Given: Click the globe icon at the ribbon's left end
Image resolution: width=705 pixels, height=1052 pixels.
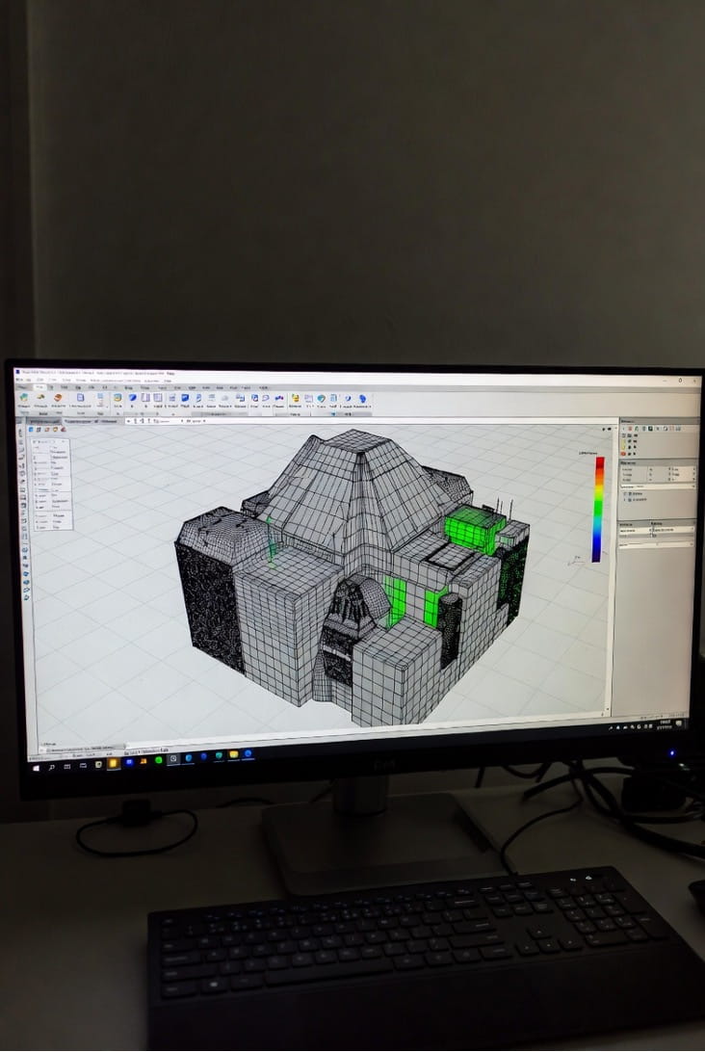Looking at the screenshot, I should (x=23, y=397).
